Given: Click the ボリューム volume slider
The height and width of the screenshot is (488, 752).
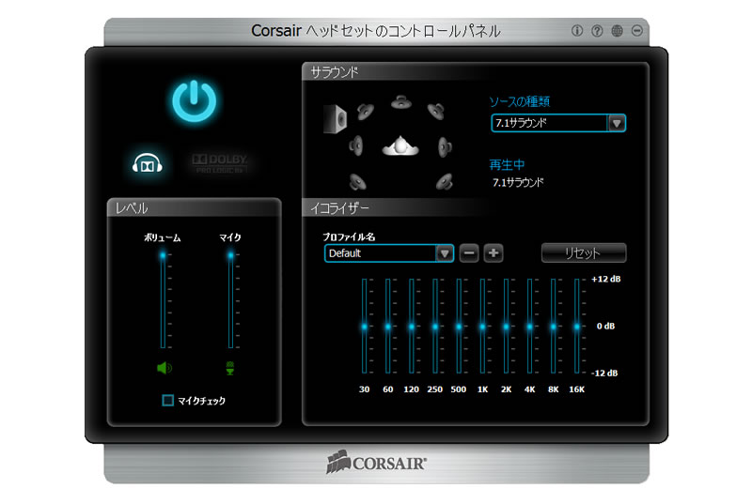Looking at the screenshot, I should 163,300.
